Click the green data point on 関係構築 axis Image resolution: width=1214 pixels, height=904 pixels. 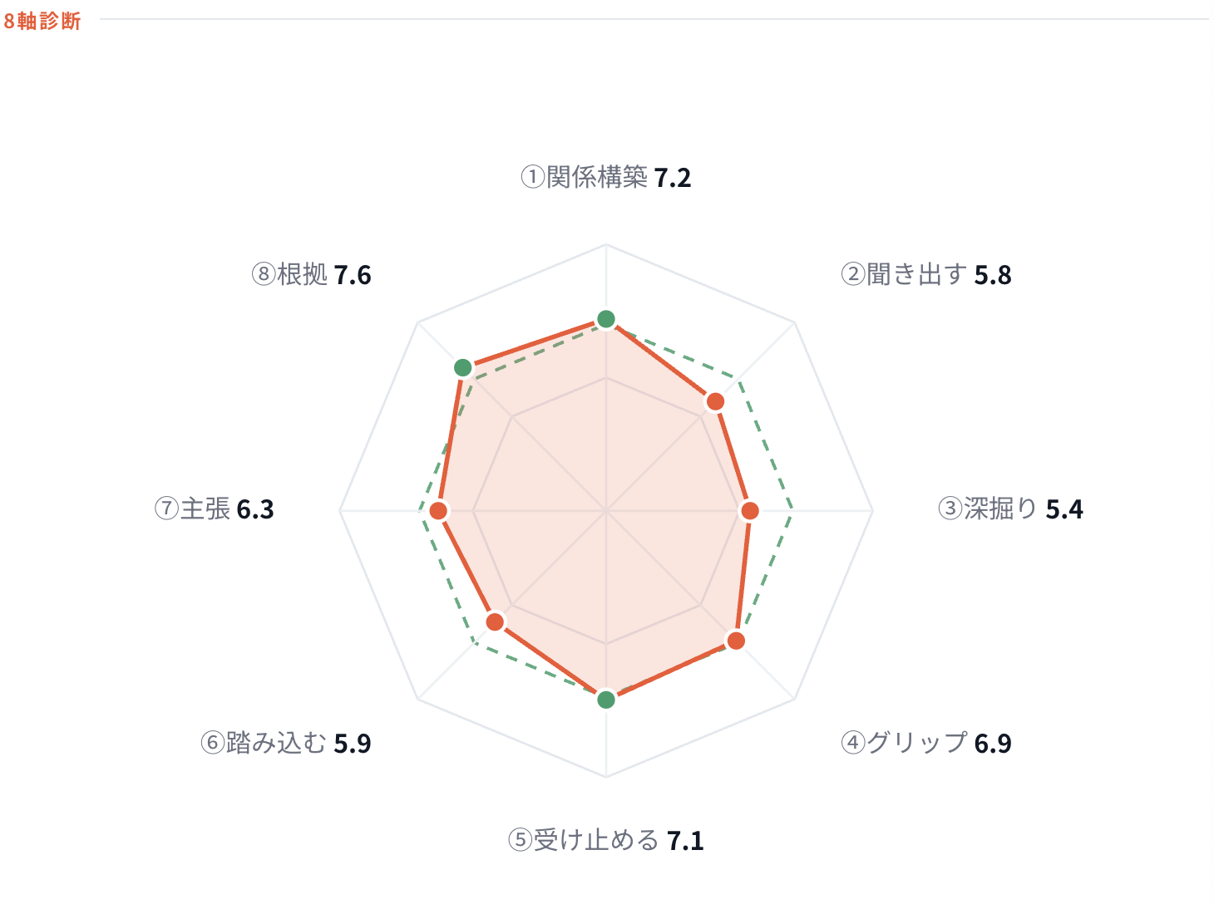[606, 319]
